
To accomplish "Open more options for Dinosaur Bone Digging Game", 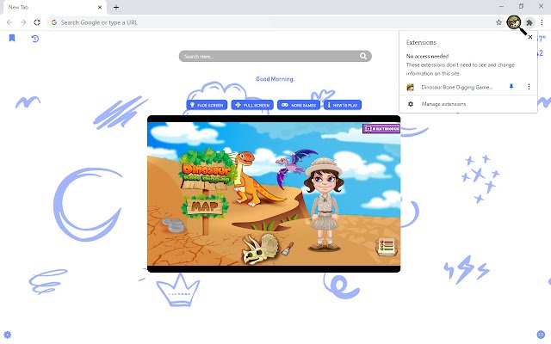I will pyautogui.click(x=529, y=87).
